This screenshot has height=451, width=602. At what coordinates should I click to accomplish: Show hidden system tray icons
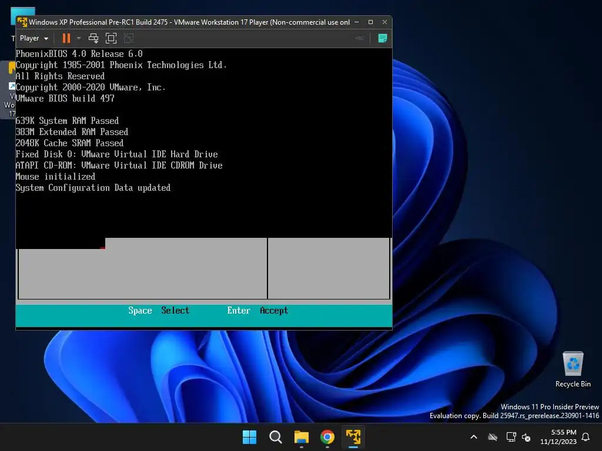tap(474, 437)
